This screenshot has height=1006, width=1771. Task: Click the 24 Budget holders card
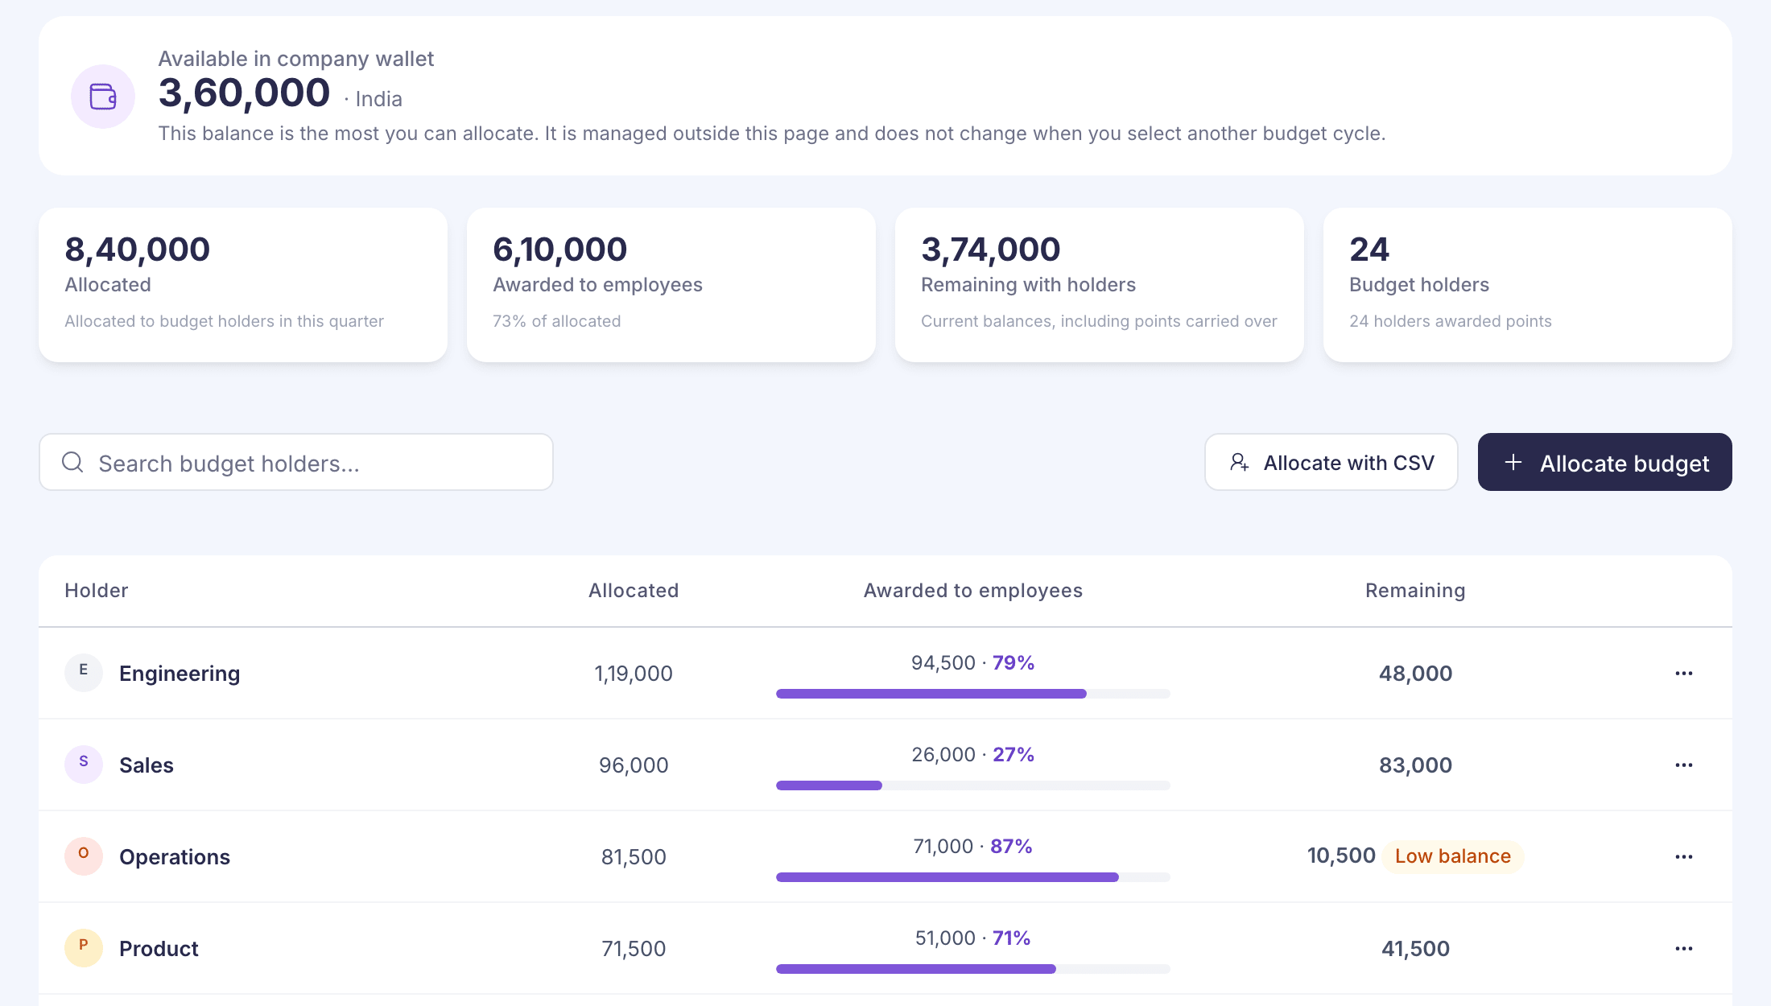tap(1528, 285)
